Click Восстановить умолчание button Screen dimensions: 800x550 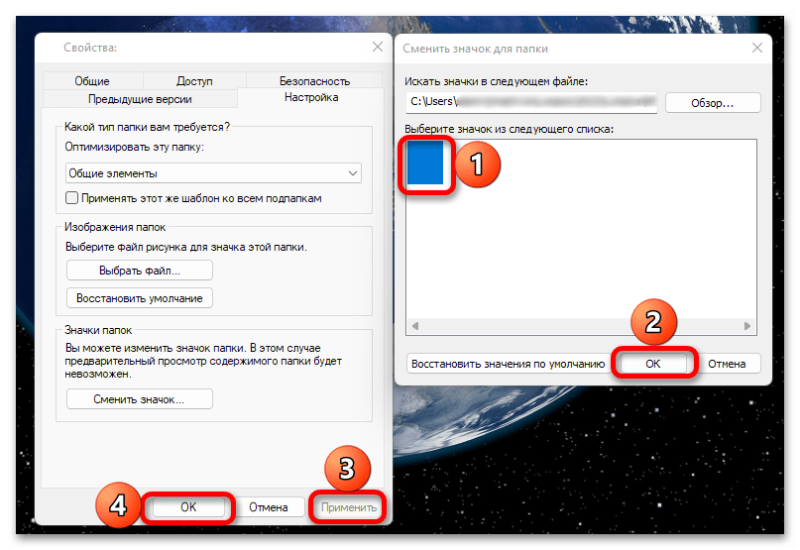pos(140,298)
